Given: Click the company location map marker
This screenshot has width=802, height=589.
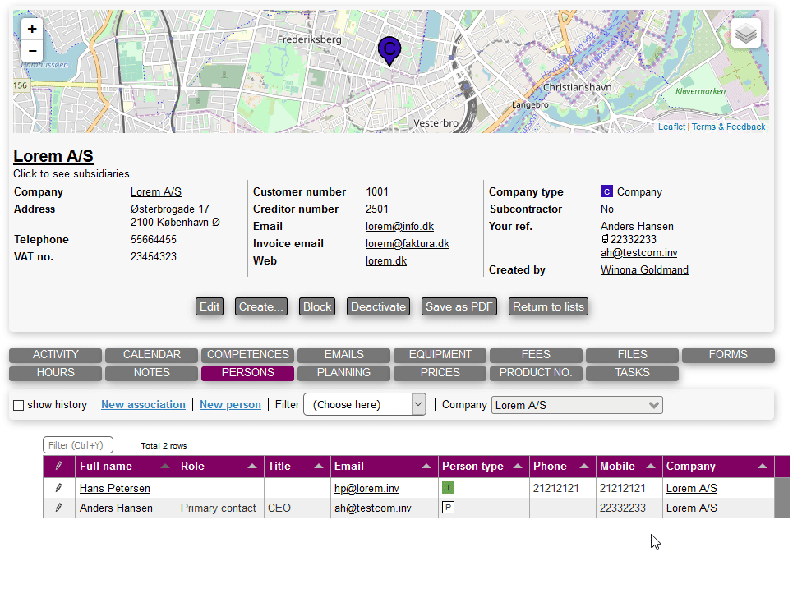Looking at the screenshot, I should (x=389, y=50).
